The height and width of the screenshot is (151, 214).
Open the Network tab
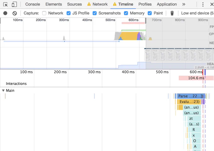point(98,4)
